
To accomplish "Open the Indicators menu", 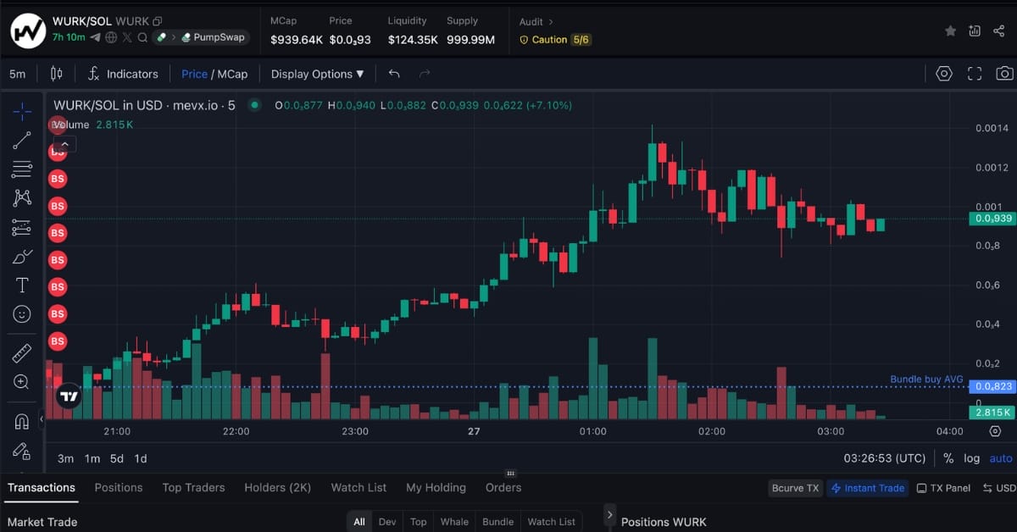I will pyautogui.click(x=123, y=74).
